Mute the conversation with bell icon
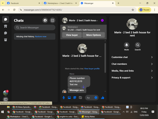This screenshot has height=119, width=158. 126,45
